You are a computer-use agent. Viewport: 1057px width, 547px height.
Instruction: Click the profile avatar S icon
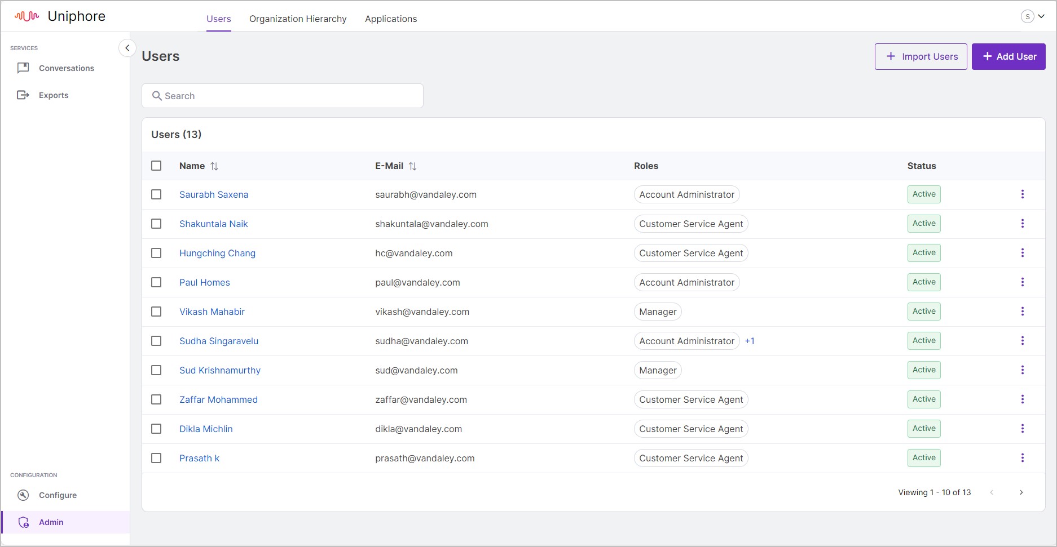pos(1028,16)
